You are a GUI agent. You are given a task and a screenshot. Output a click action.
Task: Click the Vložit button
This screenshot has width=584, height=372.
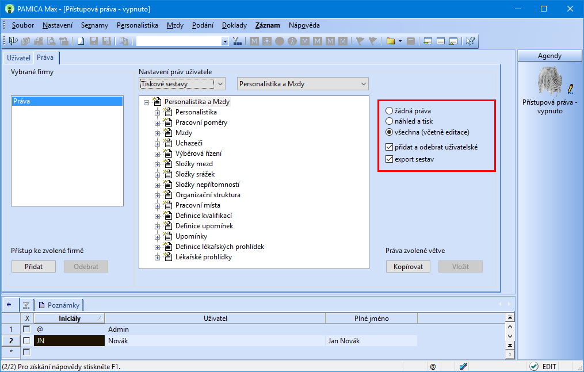tap(461, 266)
